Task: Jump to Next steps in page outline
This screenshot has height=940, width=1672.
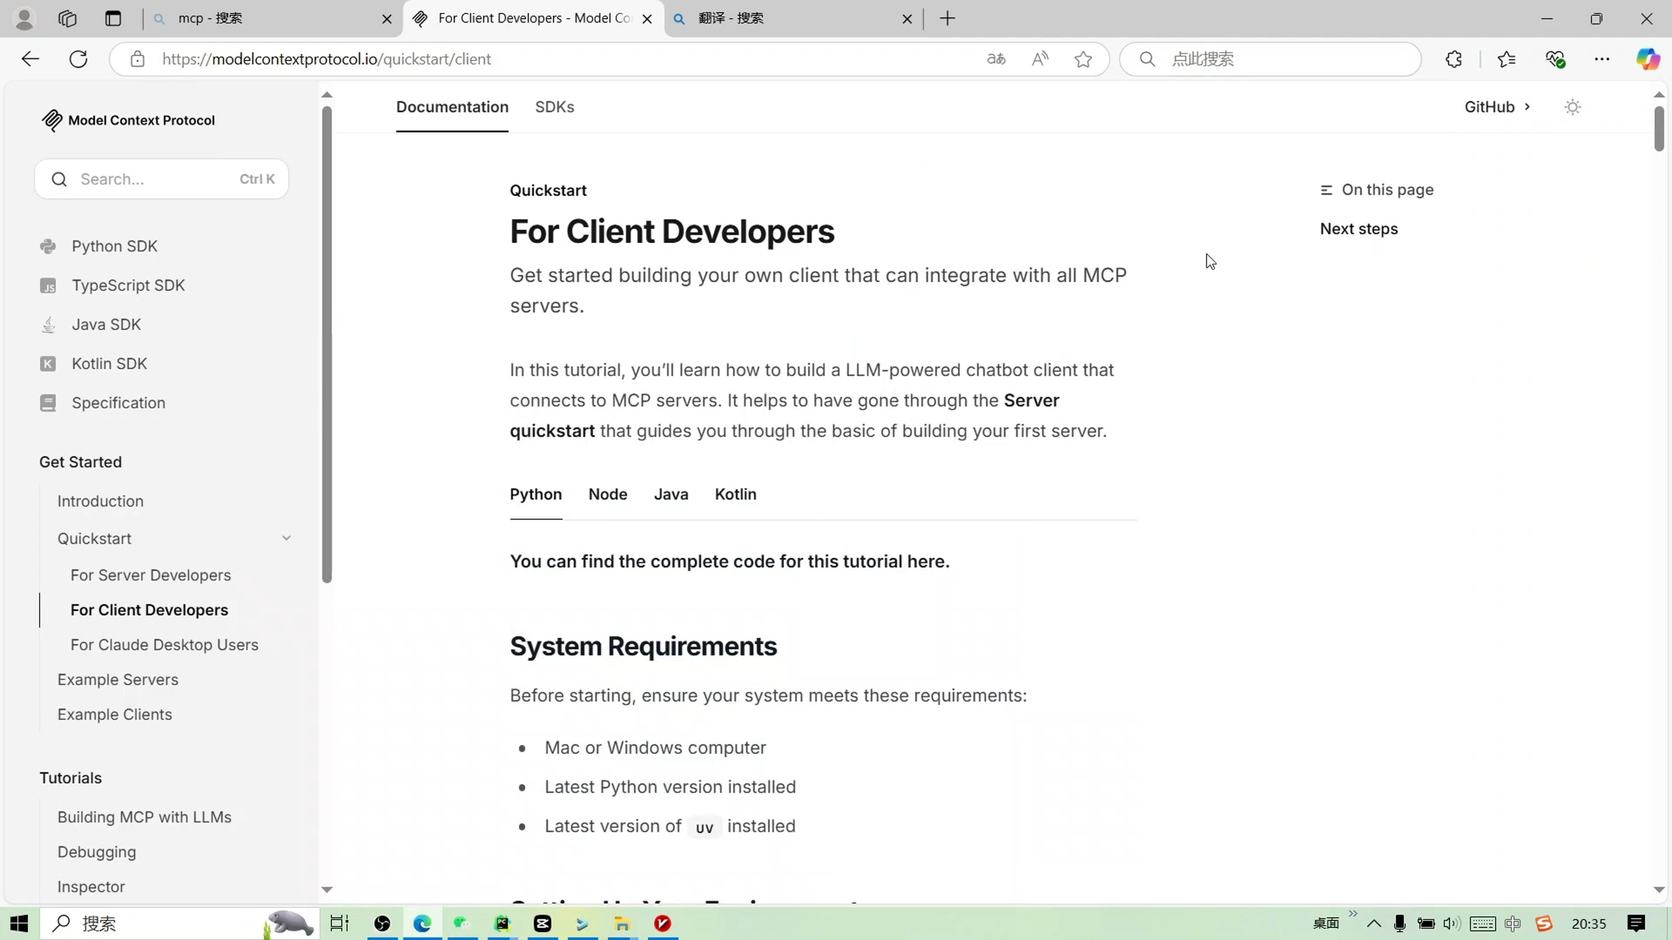Action: tap(1358, 229)
